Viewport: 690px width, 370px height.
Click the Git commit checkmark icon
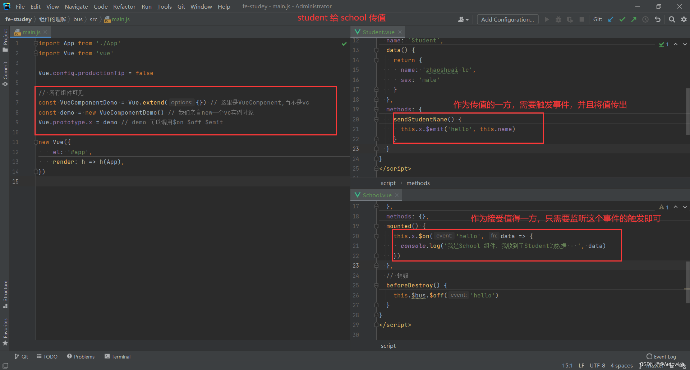coord(622,19)
